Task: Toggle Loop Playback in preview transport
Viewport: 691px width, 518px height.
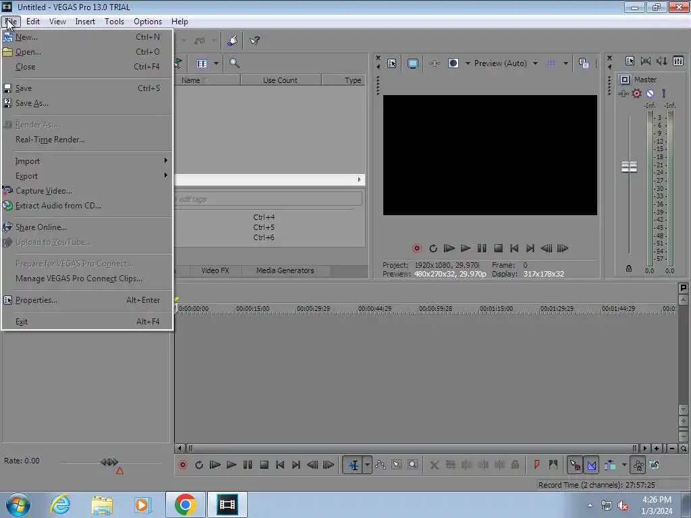Action: pyautogui.click(x=433, y=248)
